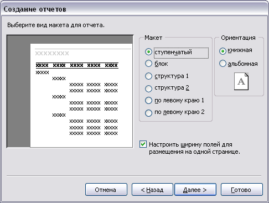Set orientation to книжная

pyautogui.click(x=223, y=51)
